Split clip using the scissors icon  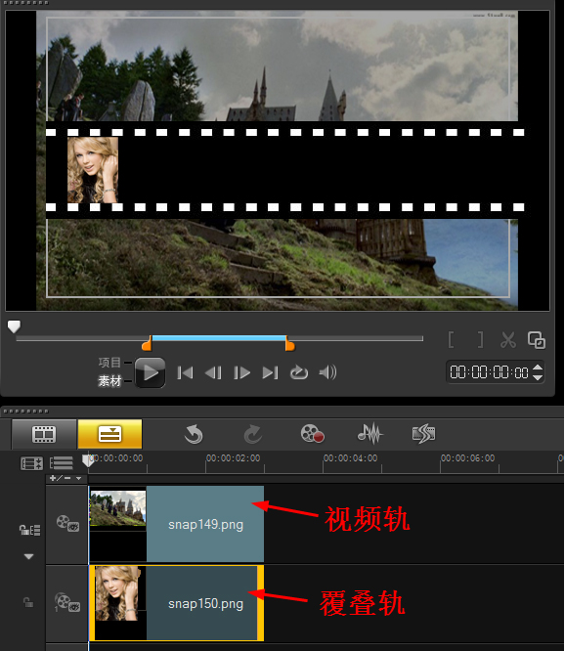[x=508, y=340]
